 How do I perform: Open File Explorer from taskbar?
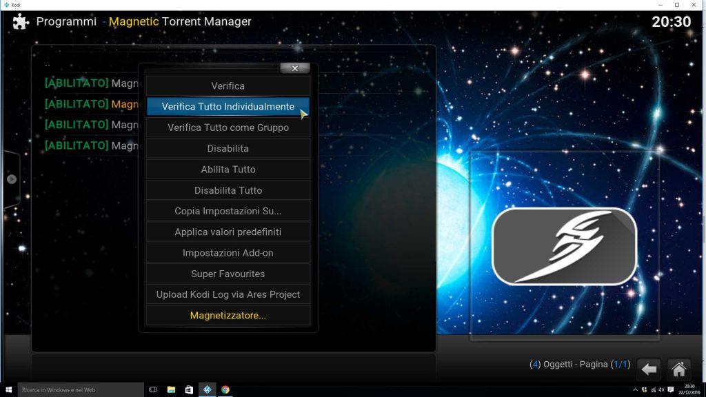pos(171,390)
